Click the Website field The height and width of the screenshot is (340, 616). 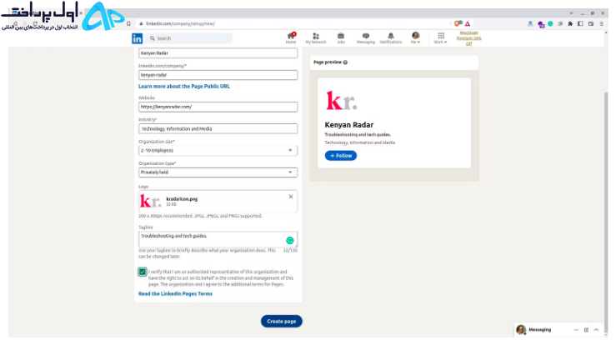pos(218,107)
